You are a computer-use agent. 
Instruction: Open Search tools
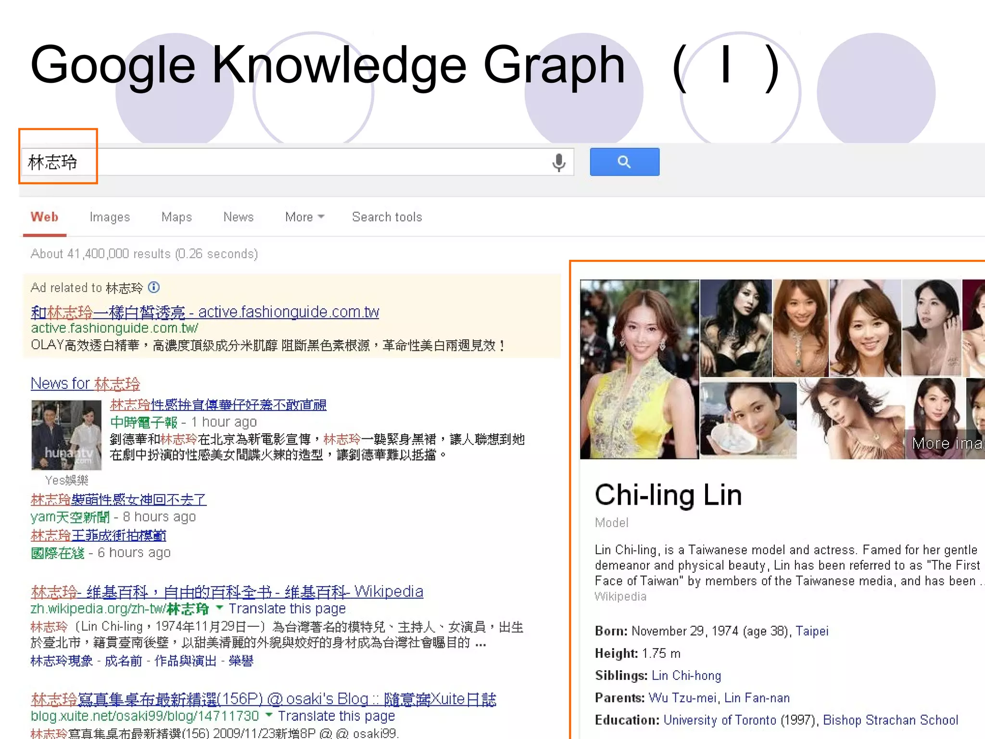click(387, 217)
